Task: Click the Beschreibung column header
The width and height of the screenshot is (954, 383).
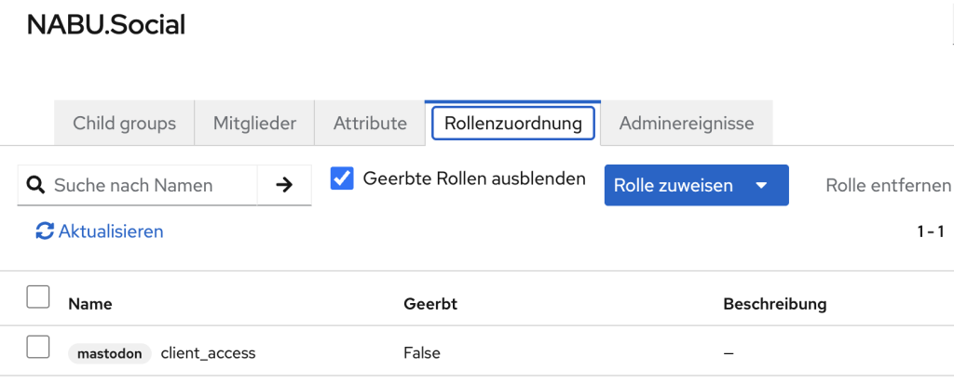Action: [x=774, y=304]
